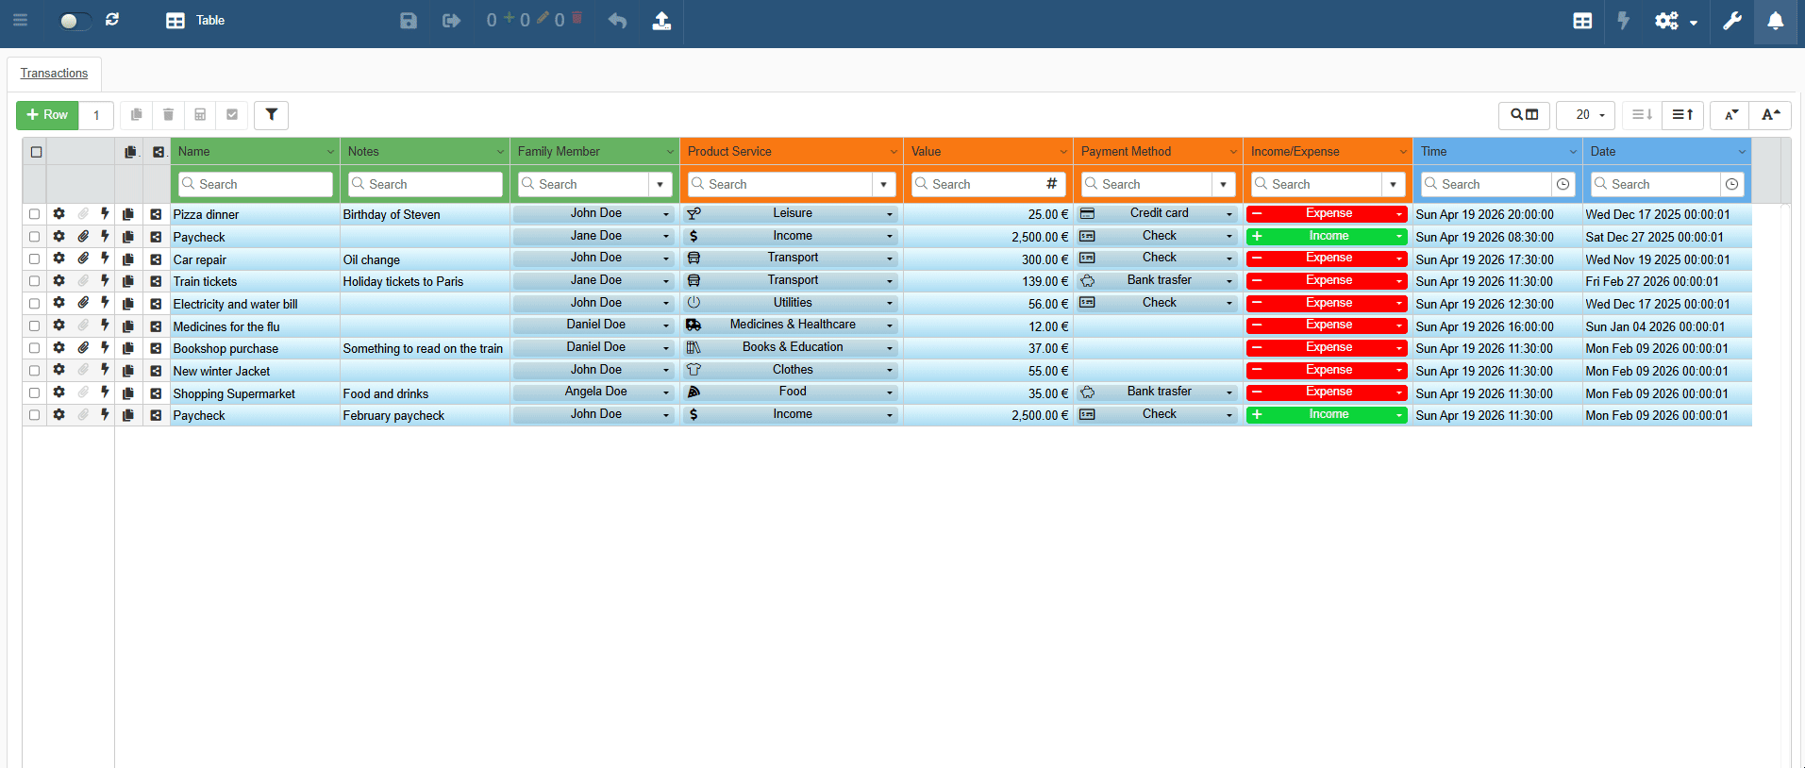The image size is (1805, 768).
Task: Click the lightning bolt icon in the top bar
Action: (x=1623, y=21)
